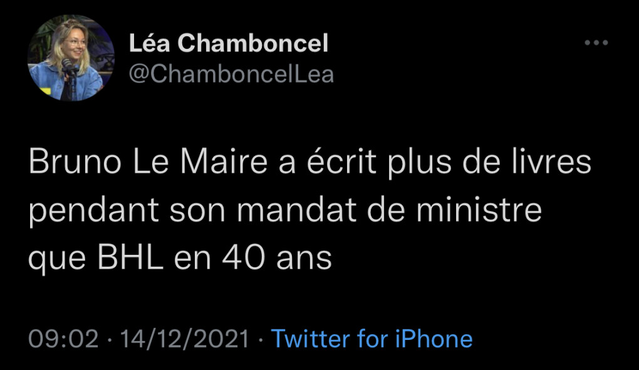This screenshot has width=639, height=370.
Task: Click the surname Chamboncel in display name
Action: coord(252,43)
